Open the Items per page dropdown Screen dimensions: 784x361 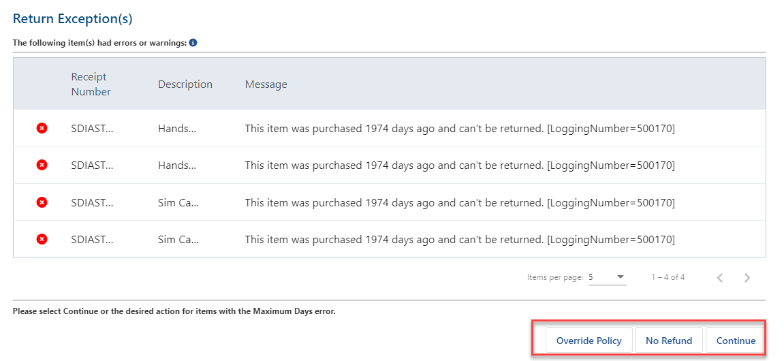[x=607, y=277]
